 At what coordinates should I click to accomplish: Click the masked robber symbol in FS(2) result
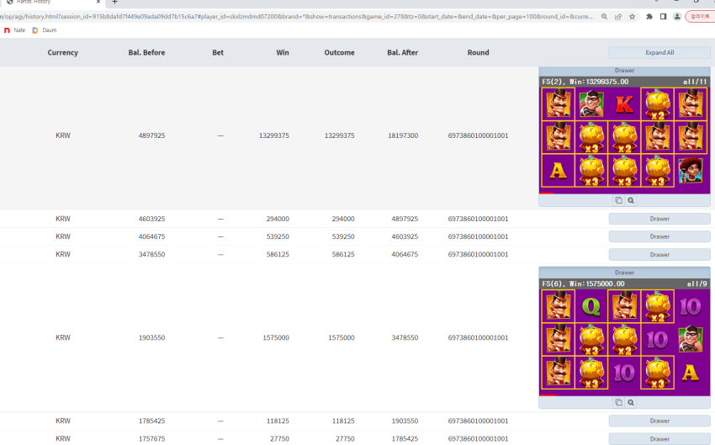click(x=591, y=104)
